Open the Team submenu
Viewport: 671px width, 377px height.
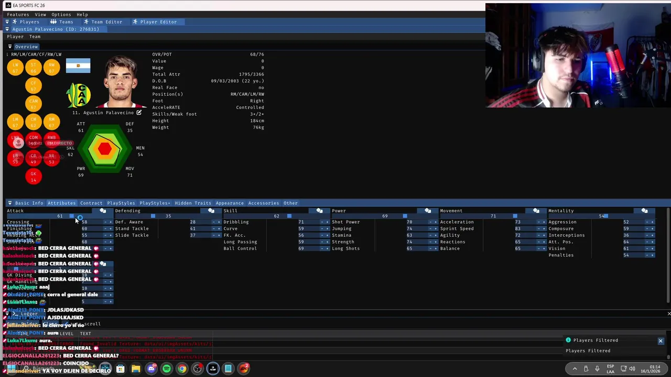point(35,37)
